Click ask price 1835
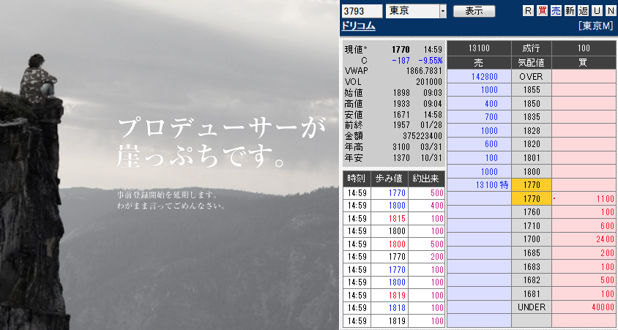The width and height of the screenshot is (618, 330). [x=532, y=117]
